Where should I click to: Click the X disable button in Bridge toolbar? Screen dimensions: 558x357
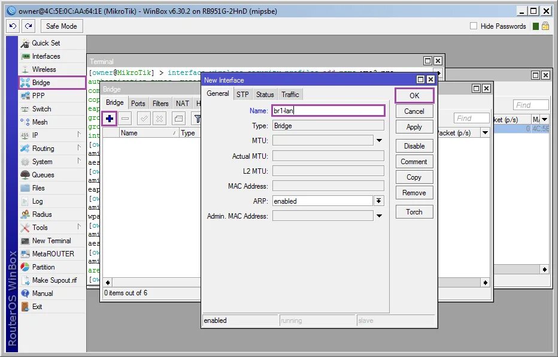click(159, 119)
